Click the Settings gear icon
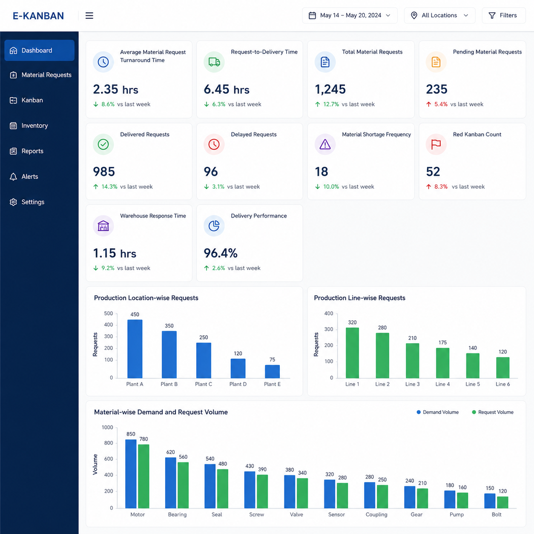This screenshot has height=534, width=534. coord(14,202)
